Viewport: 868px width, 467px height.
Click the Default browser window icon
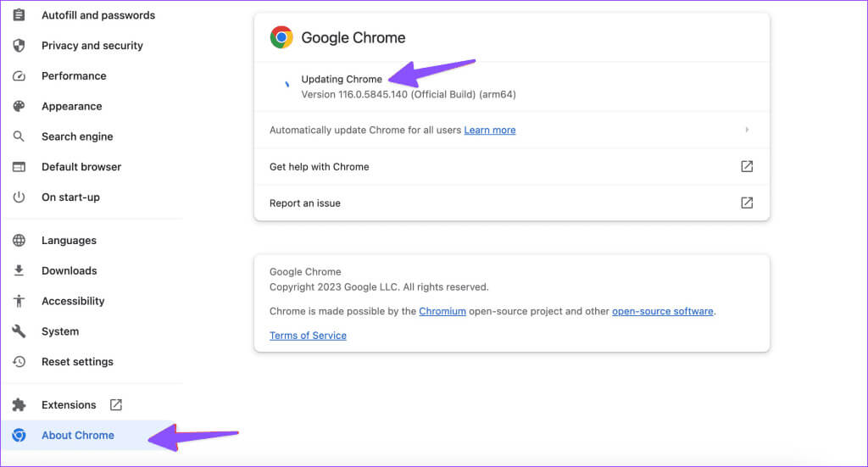pyautogui.click(x=19, y=167)
